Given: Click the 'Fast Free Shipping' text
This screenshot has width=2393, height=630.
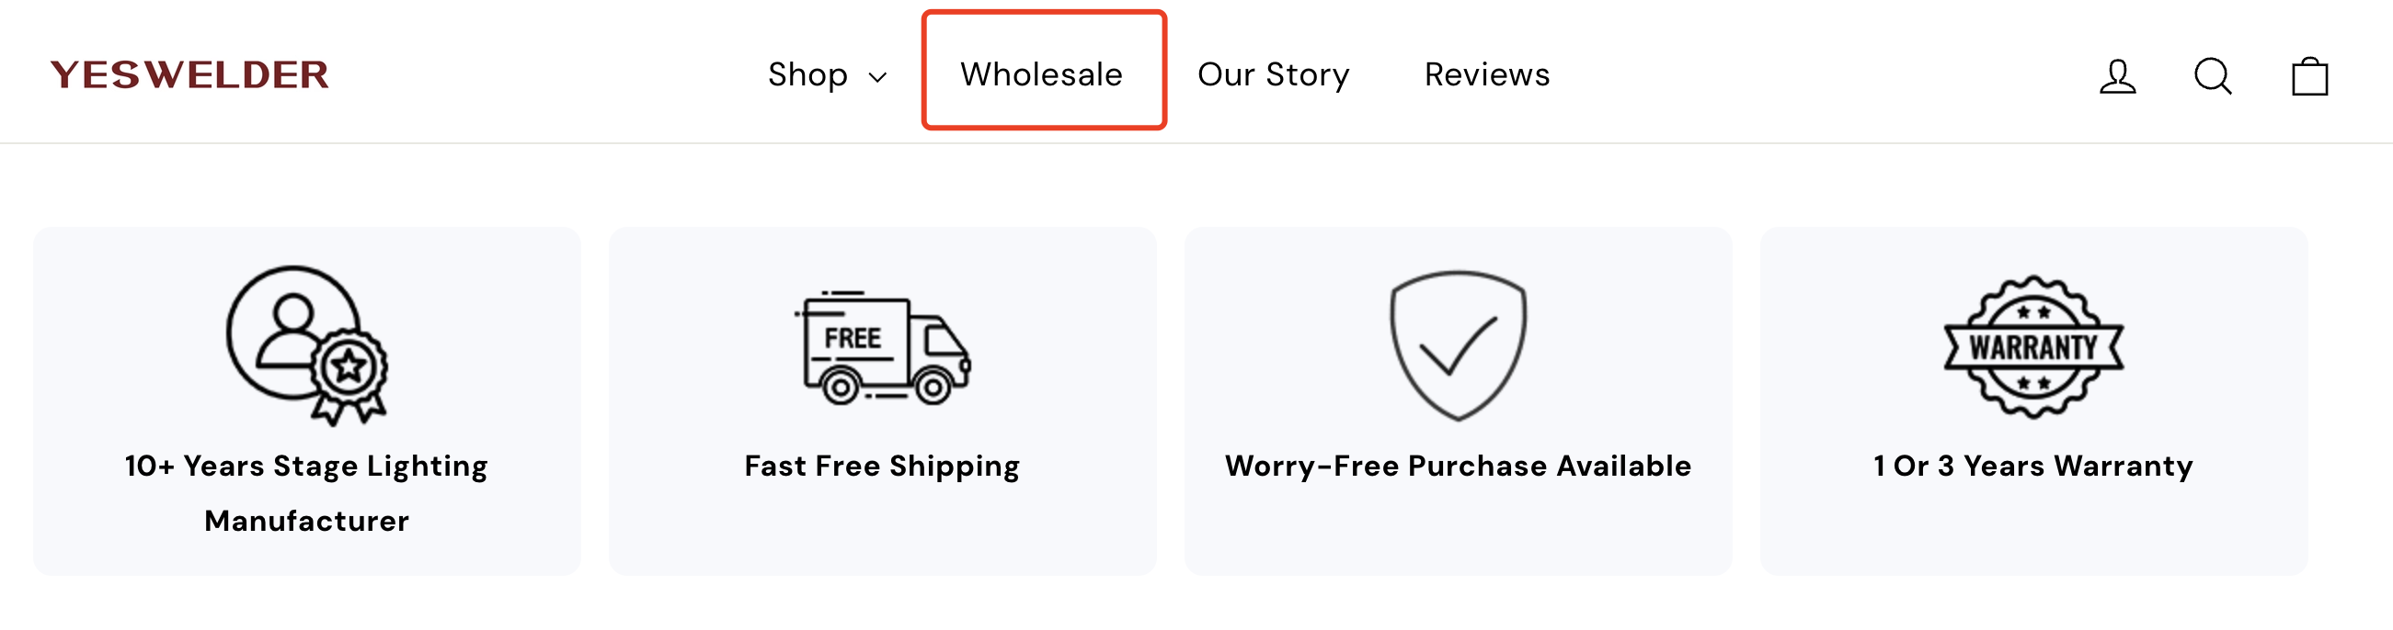Looking at the screenshot, I should click(882, 466).
